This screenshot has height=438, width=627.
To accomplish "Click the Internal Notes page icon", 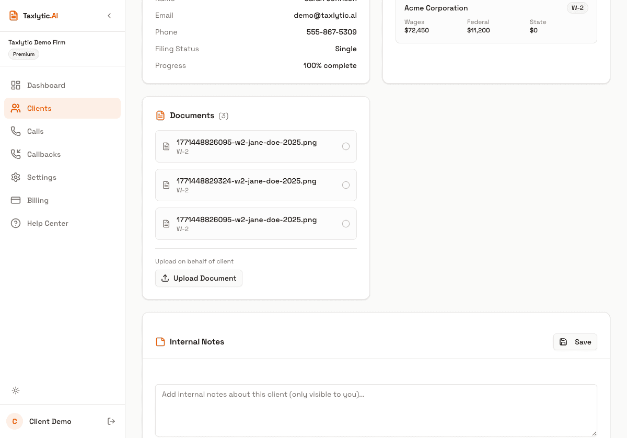I will coord(160,341).
